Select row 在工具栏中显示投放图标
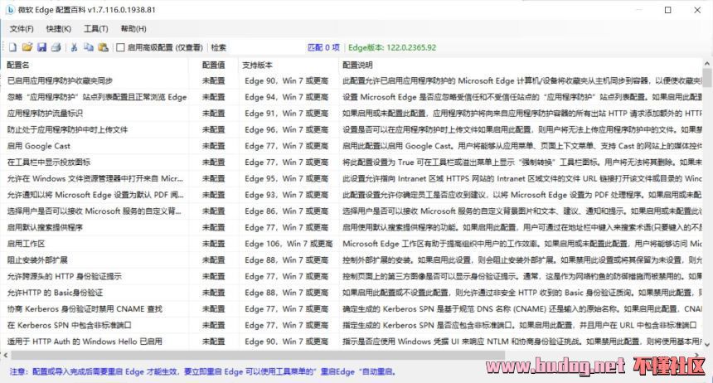The height and width of the screenshot is (383, 713). click(x=352, y=162)
